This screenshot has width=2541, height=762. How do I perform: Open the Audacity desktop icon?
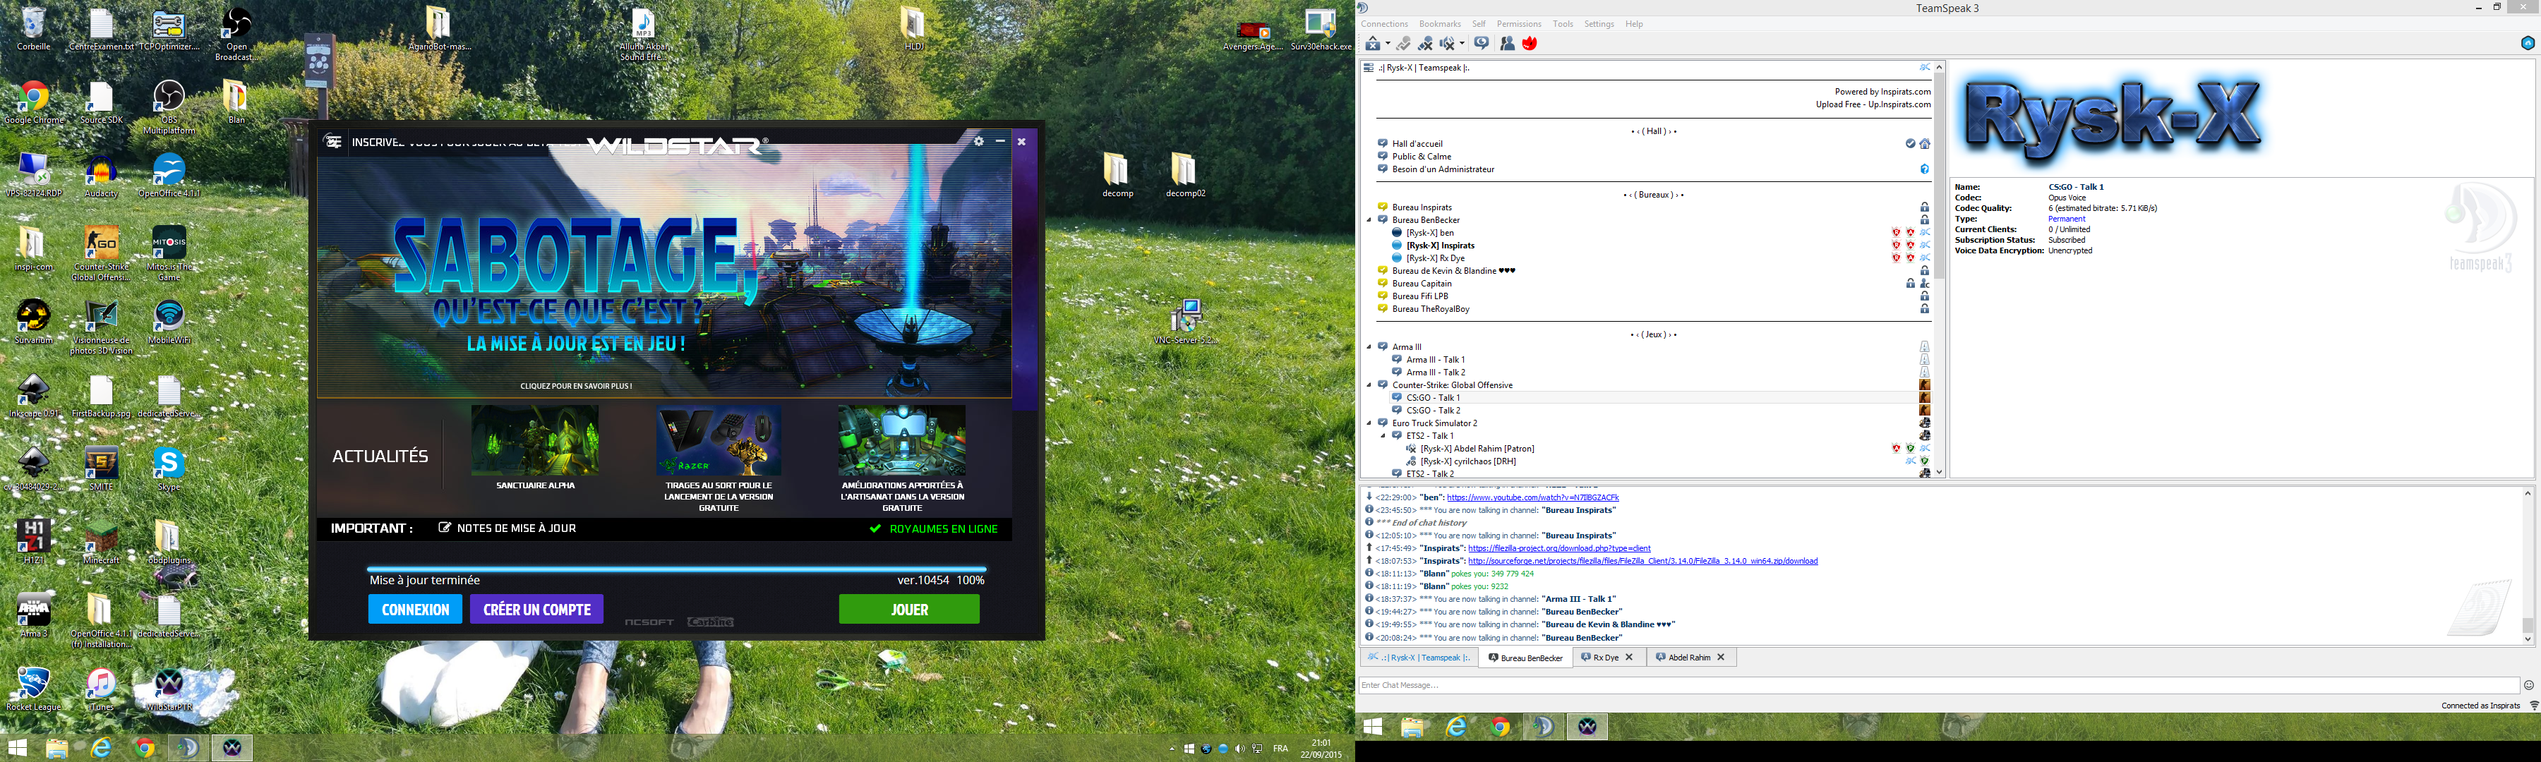coord(101,176)
